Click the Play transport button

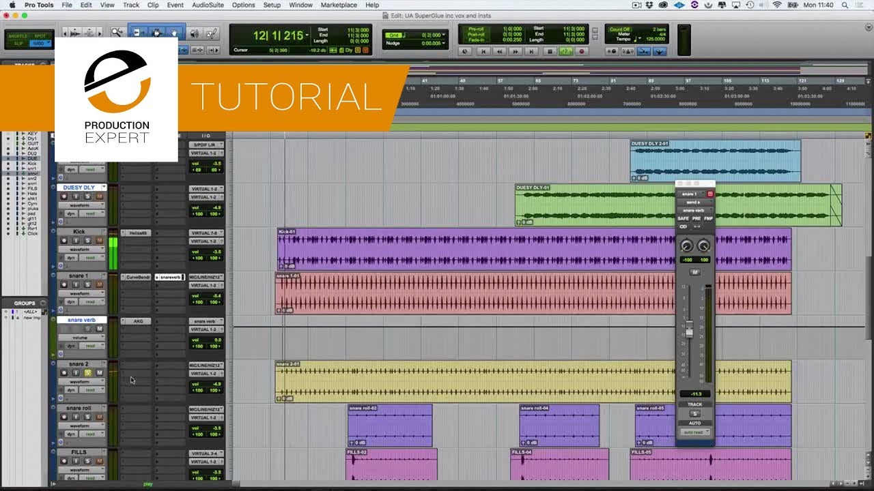[565, 51]
